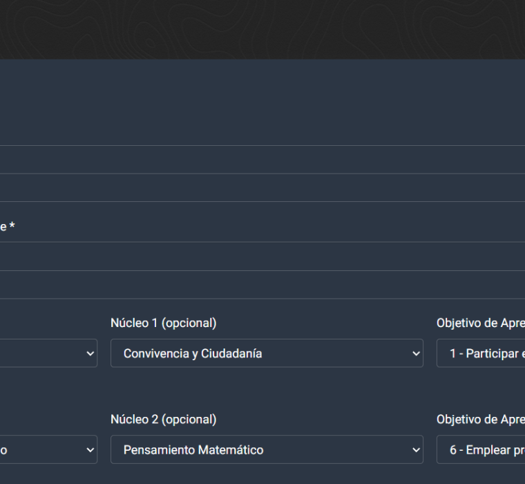Screen dimensions: 525x484
Task: Click the dark topographic header banner
Action: [x=262, y=29]
